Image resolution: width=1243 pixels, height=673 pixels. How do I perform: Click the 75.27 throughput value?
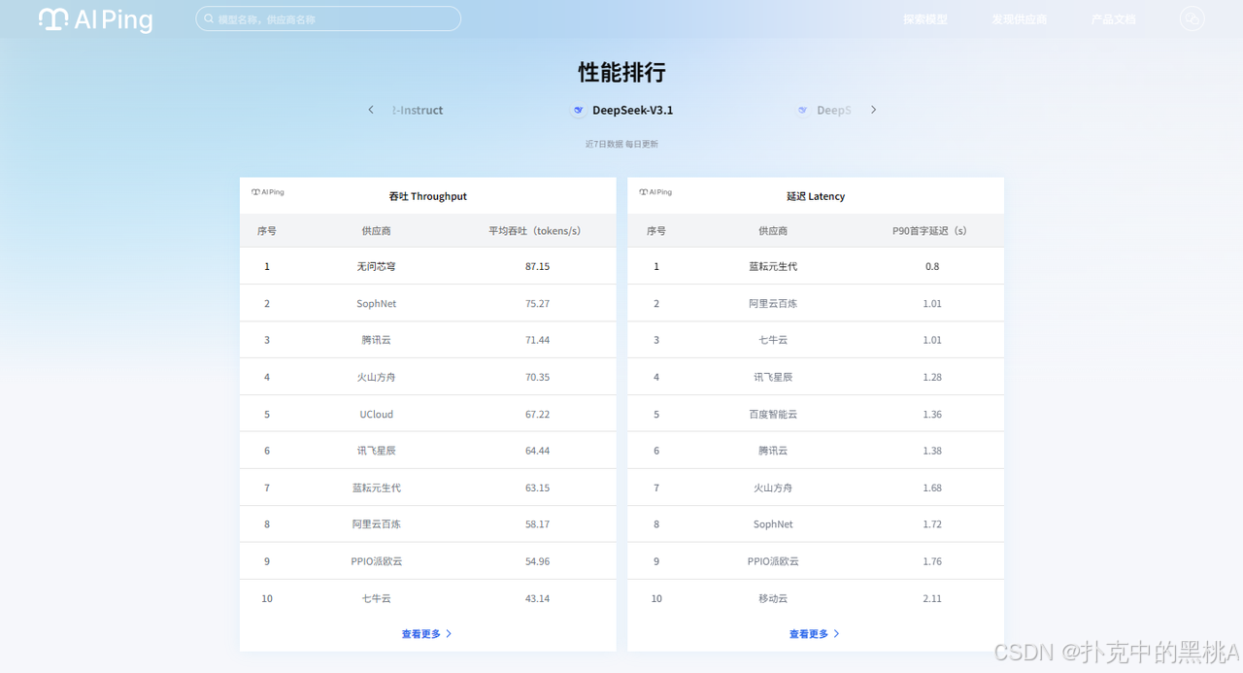coord(537,304)
